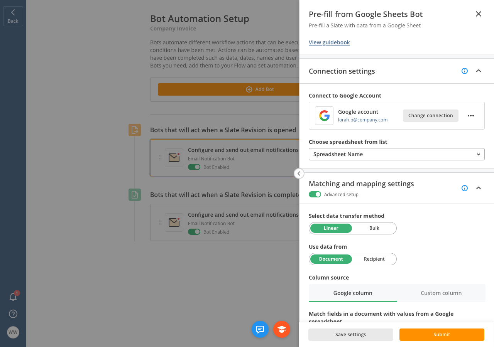Open the Google account more options menu
494x347 pixels.
coord(471,116)
